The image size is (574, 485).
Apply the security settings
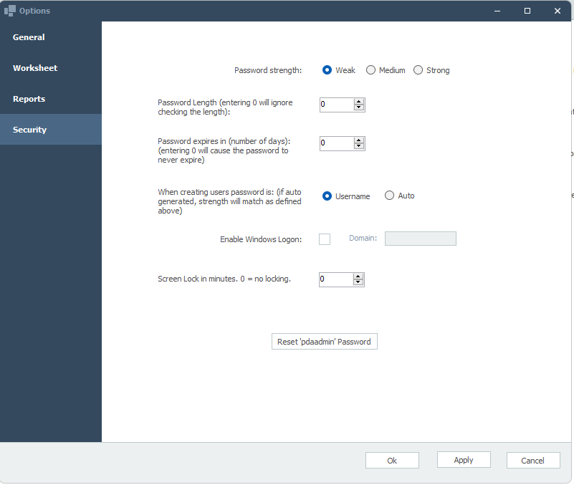click(x=464, y=460)
